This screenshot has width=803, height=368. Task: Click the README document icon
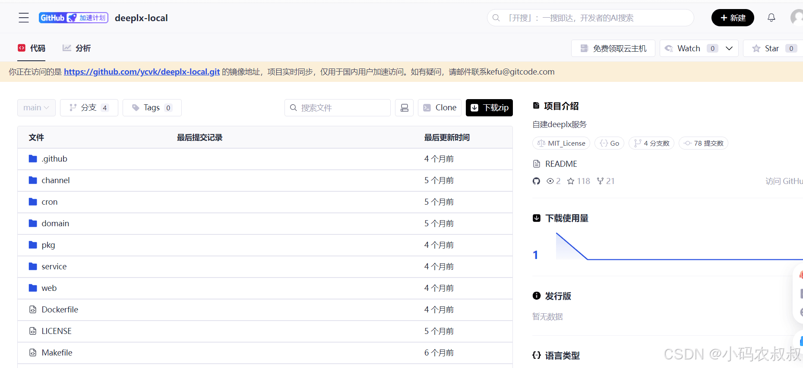537,164
